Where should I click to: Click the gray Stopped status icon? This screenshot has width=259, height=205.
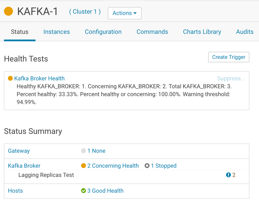click(x=147, y=166)
